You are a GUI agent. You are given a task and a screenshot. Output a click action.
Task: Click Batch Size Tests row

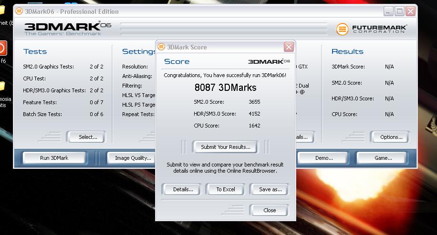63,114
